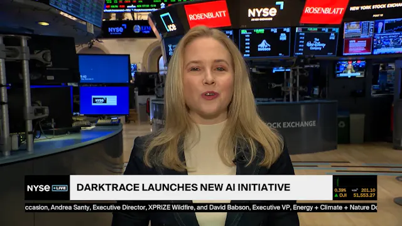The width and height of the screenshot is (402, 226).
Task: Click the "STOCK EXCHANGE" lettering on the desk
Action: (x=291, y=125)
